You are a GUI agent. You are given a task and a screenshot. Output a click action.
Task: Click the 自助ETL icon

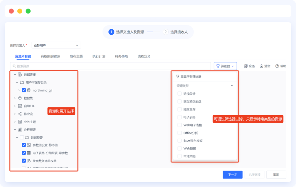20,106
